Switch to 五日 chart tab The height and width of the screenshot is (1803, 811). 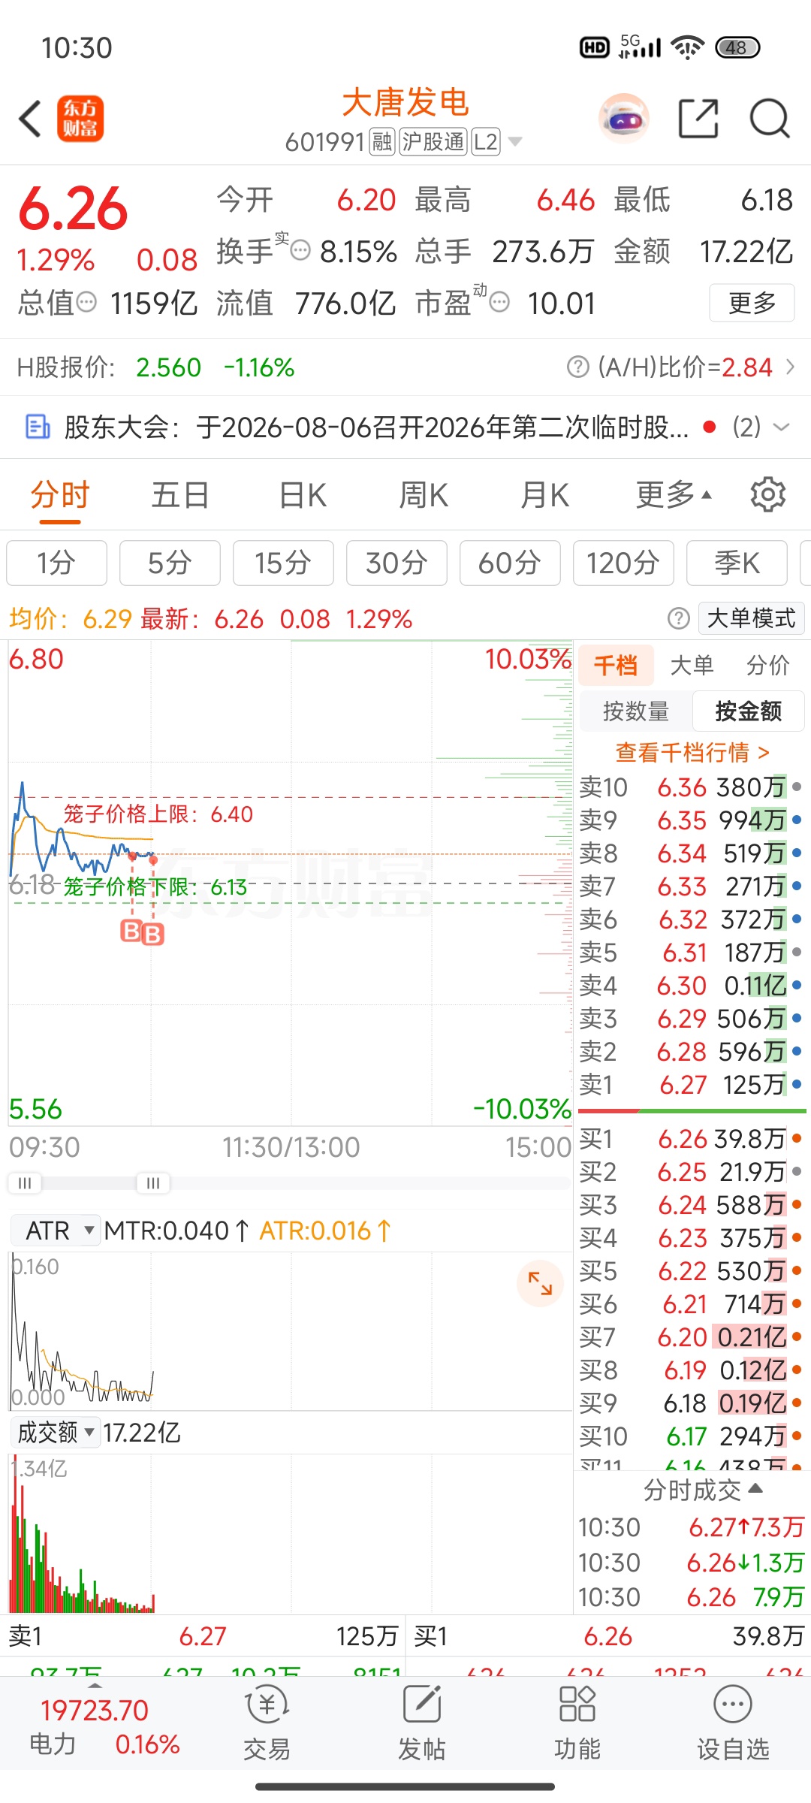180,494
